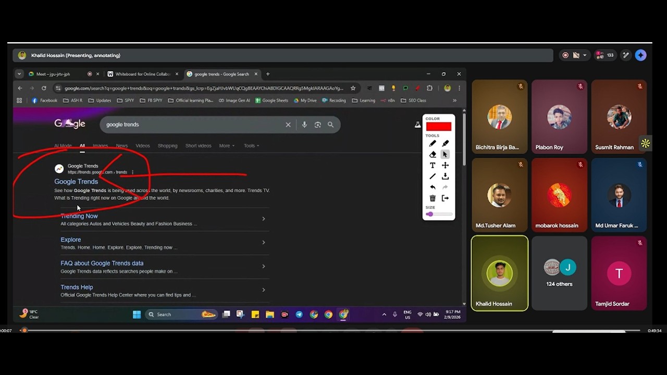Expand the Trends Help sitelink chevron
This screenshot has width=667, height=375.
point(264,290)
